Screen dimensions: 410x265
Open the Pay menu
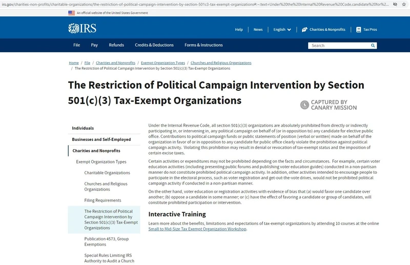coord(94,45)
